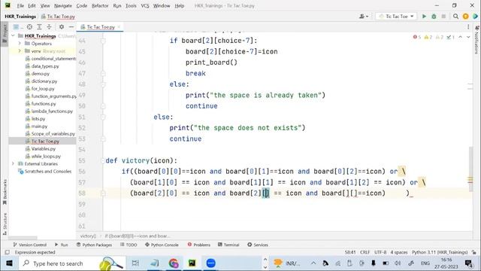Open the Refactor menu
481x271 pixels.
tap(100, 5)
